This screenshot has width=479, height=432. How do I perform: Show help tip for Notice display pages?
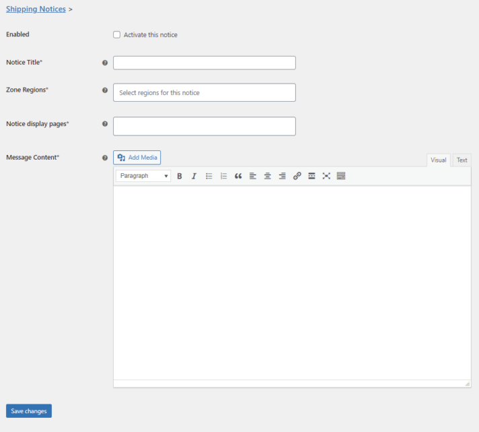(x=105, y=124)
